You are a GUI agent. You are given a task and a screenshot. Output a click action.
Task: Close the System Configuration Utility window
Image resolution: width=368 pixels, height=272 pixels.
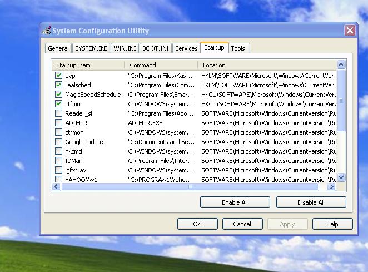(x=350, y=31)
